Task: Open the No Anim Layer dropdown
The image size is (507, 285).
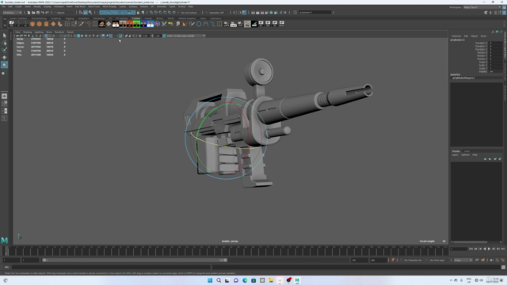Action: [438, 260]
